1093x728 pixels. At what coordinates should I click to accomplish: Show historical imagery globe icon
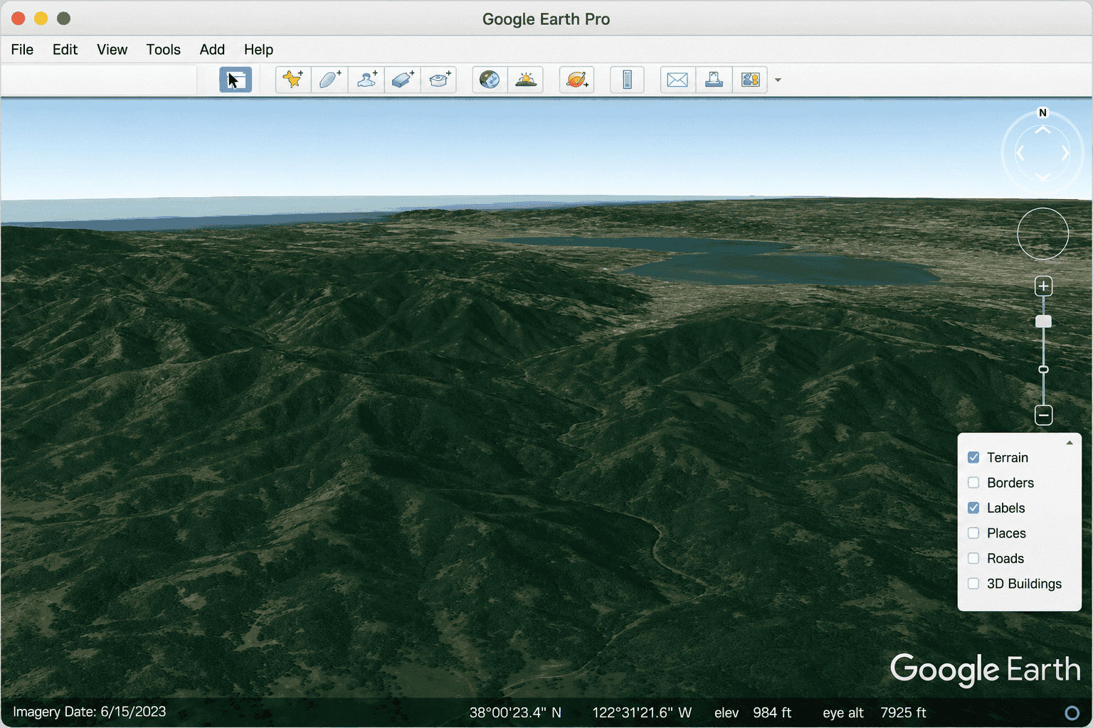click(490, 80)
